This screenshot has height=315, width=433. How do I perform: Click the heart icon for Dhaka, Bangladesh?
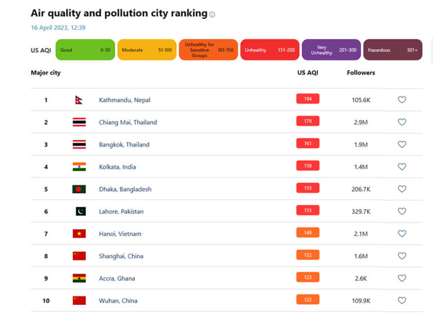click(x=402, y=189)
